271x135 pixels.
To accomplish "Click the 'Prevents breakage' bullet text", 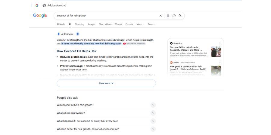I will point(106,68).
